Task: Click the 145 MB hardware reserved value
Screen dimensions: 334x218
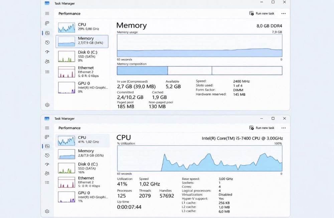Action: click(x=239, y=94)
